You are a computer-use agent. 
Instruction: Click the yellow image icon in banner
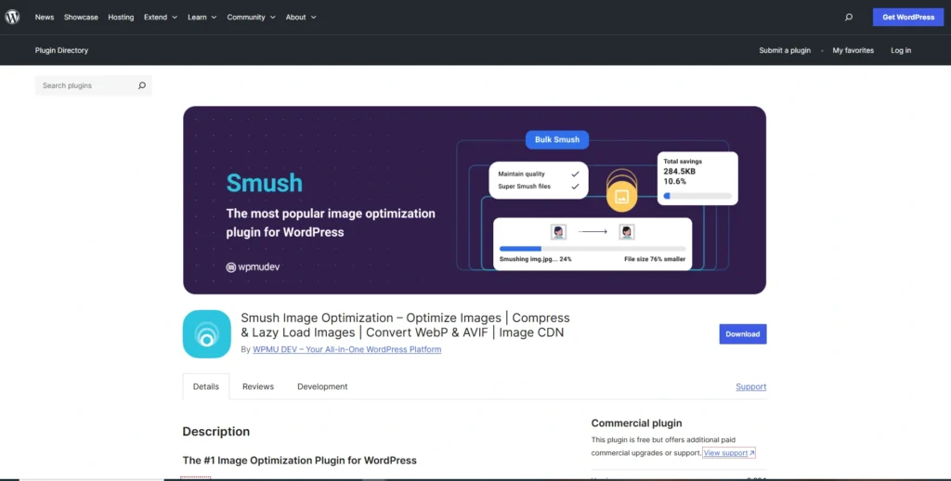pyautogui.click(x=621, y=196)
